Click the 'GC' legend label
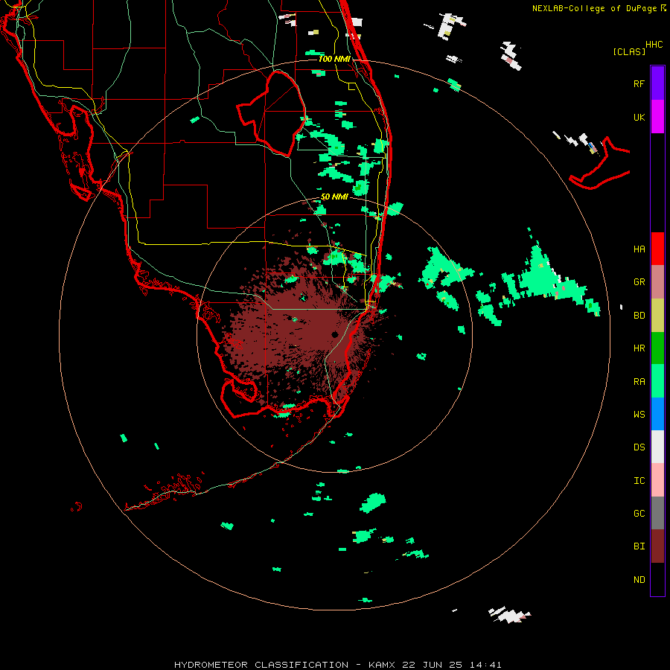The width and height of the screenshot is (670, 670). coord(639,514)
